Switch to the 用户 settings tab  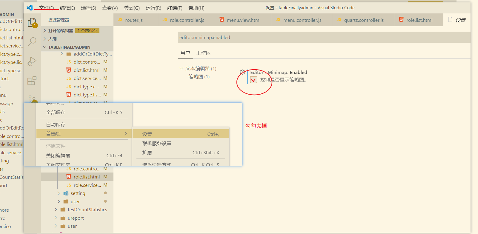coord(185,53)
